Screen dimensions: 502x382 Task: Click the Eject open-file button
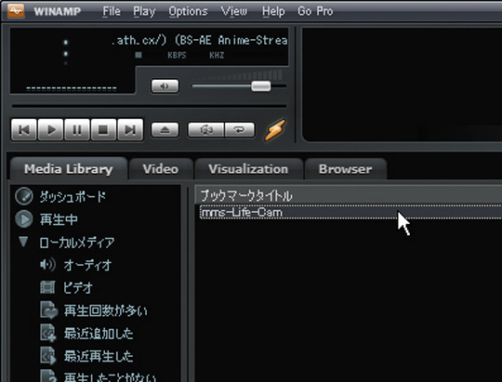point(165,130)
